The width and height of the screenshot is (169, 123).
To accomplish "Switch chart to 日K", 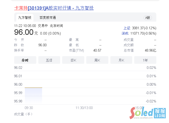I will [73, 60].
